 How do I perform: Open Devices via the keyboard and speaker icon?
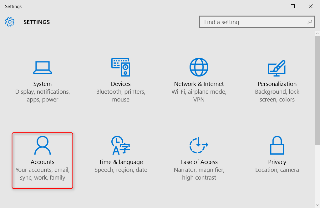pyautogui.click(x=121, y=67)
